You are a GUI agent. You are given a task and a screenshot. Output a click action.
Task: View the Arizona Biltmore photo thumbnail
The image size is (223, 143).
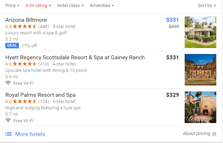(200, 32)
